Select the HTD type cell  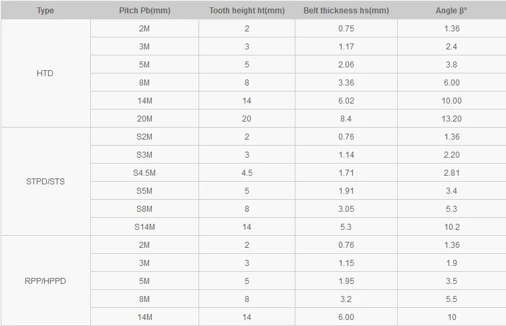45,73
